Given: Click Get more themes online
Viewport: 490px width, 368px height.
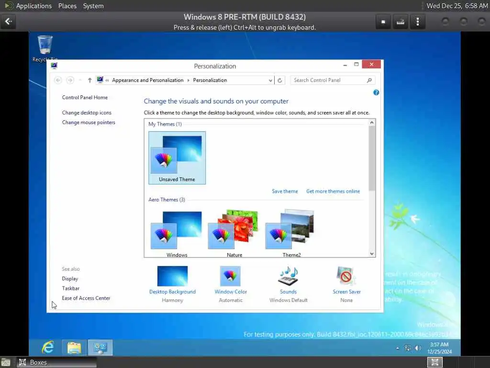Looking at the screenshot, I should click(333, 191).
